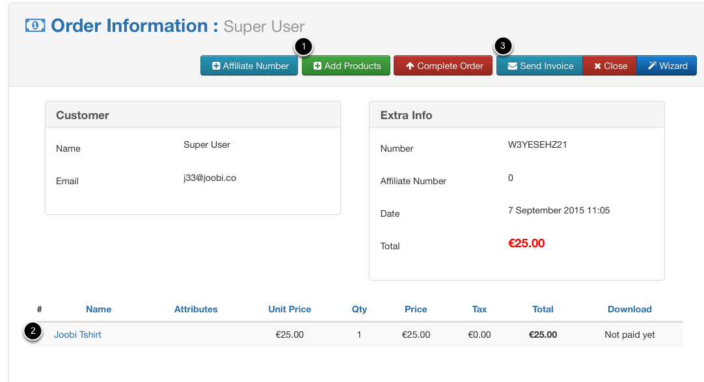Click the up-arrow icon on Complete Order
The image size is (704, 382).
coord(409,66)
